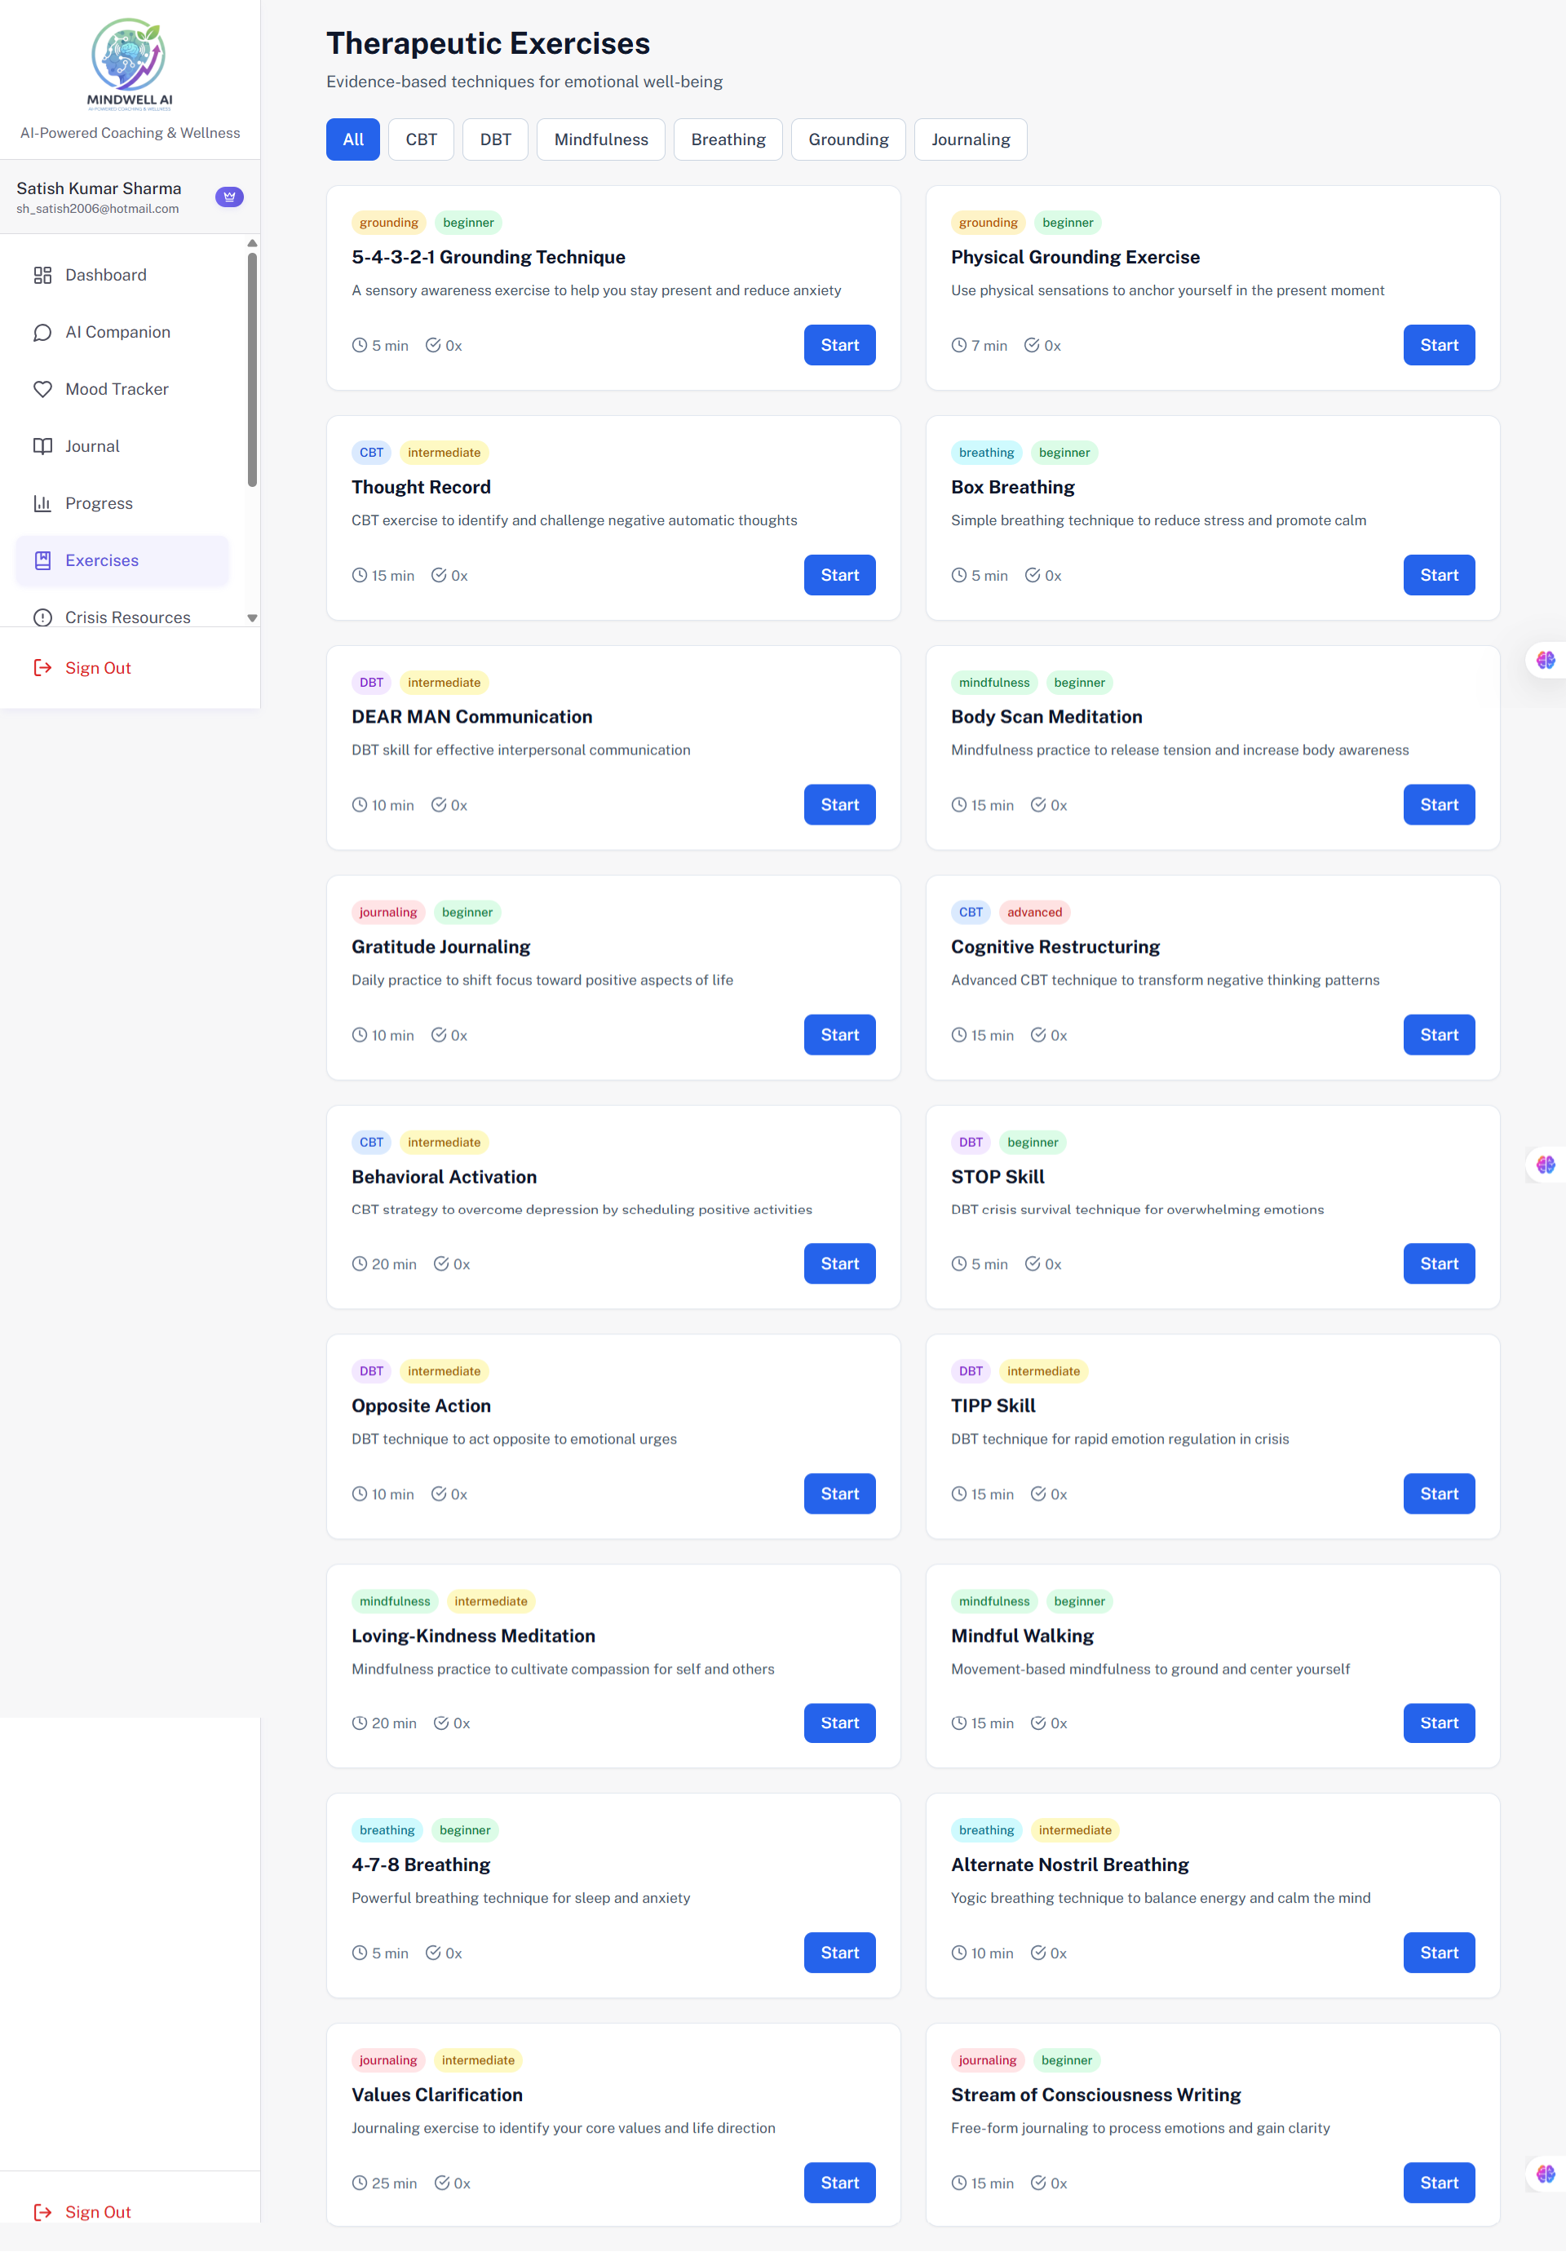The image size is (1566, 2256).
Task: View Progress via the bar chart icon
Action: tap(43, 502)
